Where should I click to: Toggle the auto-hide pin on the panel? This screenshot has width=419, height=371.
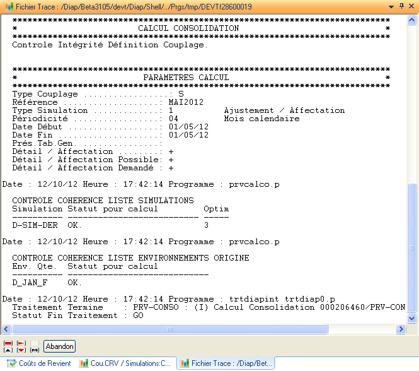tap(401, 6)
